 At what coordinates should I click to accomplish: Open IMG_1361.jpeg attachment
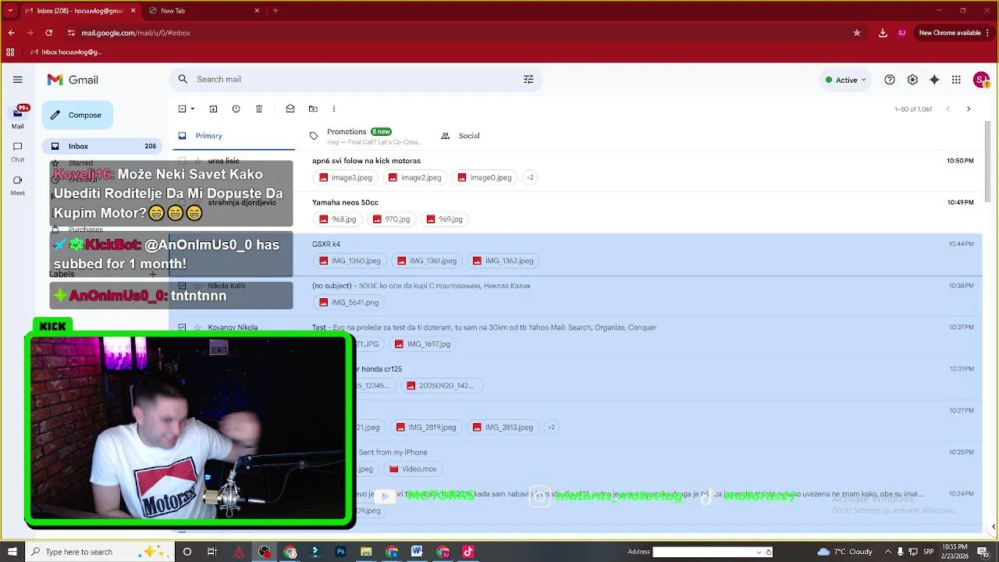(426, 261)
